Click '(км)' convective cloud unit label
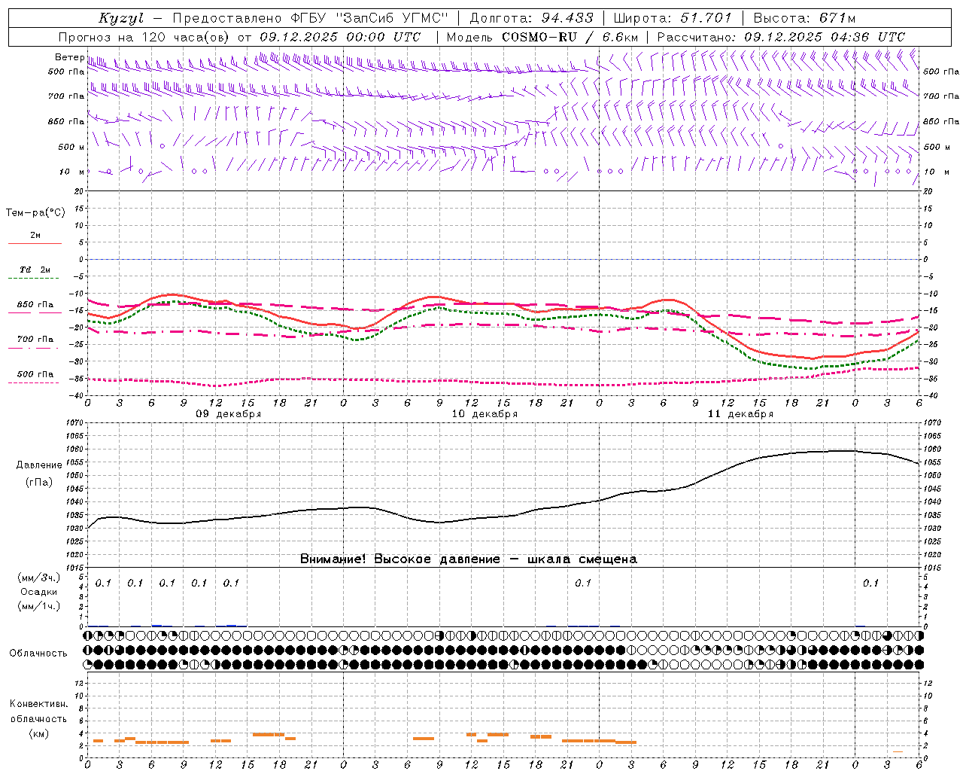 pos(39,733)
